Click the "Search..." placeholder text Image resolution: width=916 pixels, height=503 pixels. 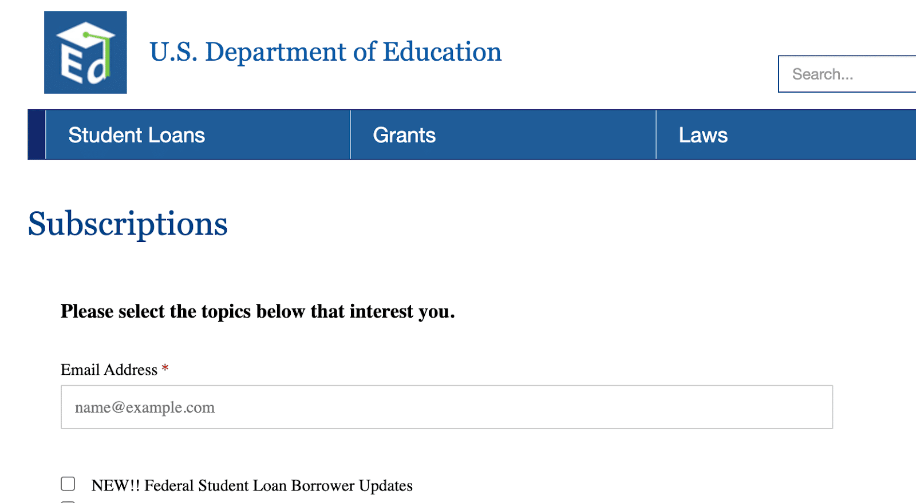[x=823, y=74]
